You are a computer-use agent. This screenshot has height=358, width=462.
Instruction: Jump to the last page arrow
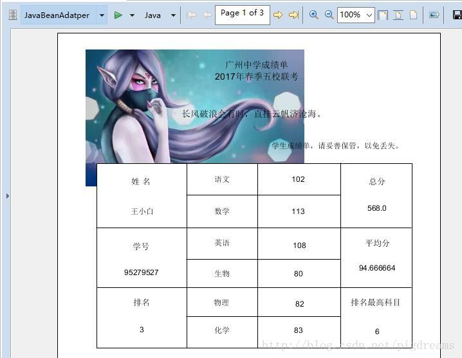pos(294,15)
